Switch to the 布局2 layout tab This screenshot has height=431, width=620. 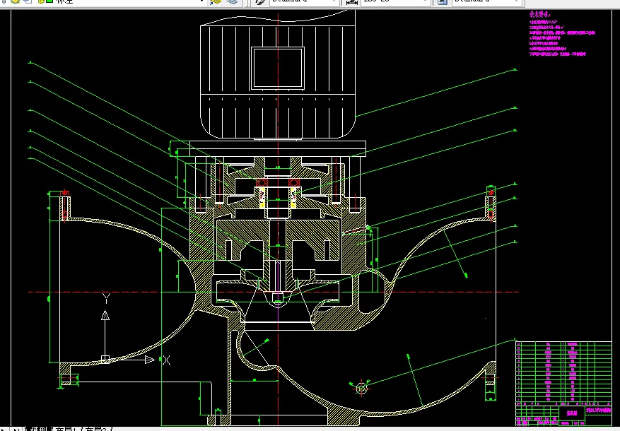tap(96, 429)
